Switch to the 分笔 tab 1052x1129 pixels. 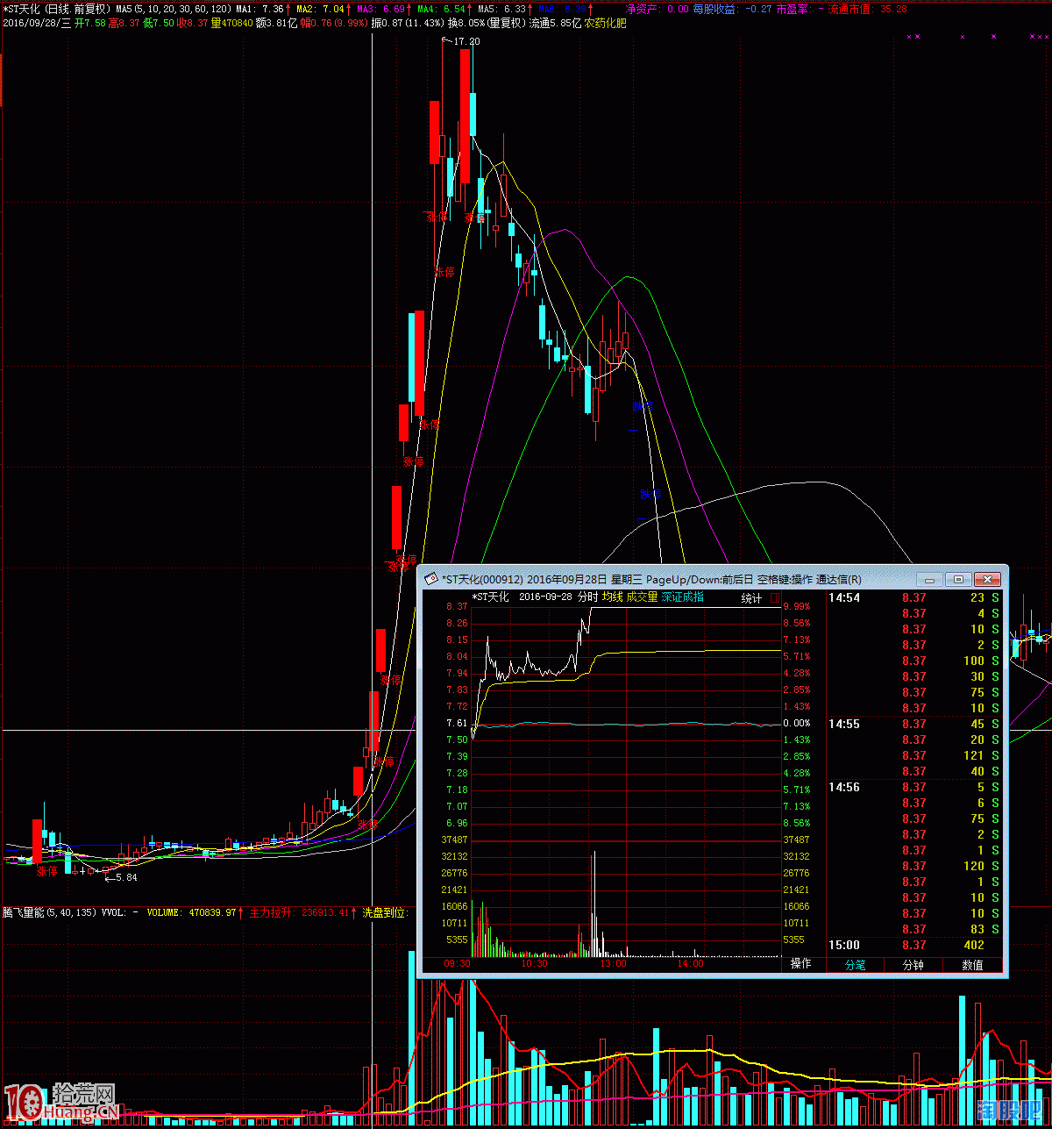click(x=855, y=965)
